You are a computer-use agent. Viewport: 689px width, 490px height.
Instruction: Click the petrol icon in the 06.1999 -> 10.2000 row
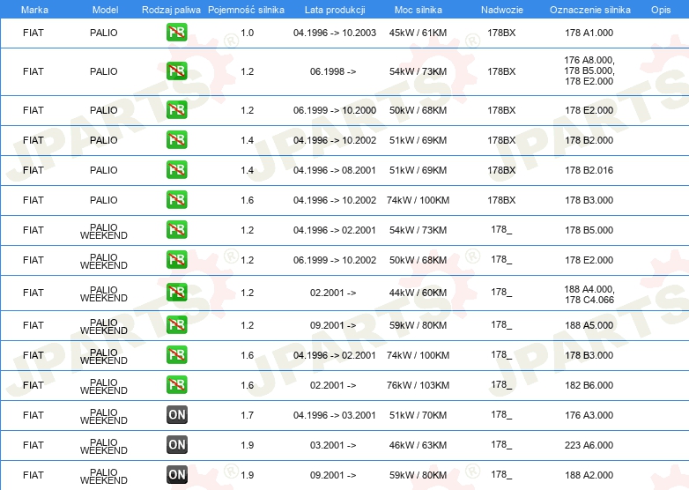[176, 110]
